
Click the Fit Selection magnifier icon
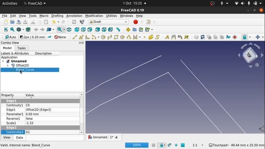coord(12,29)
